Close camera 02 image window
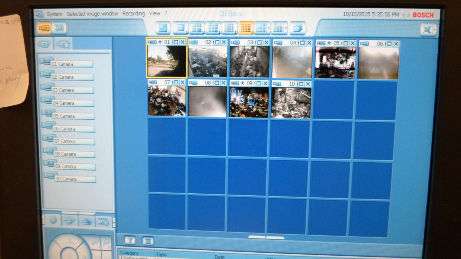The height and width of the screenshot is (259, 461). [x=224, y=42]
